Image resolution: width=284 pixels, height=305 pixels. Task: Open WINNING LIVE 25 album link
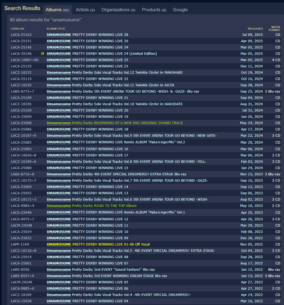(x=87, y=60)
